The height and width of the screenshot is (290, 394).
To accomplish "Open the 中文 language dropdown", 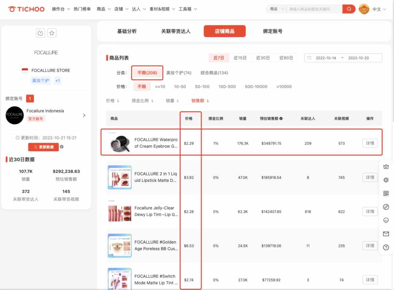I will 379,9.
